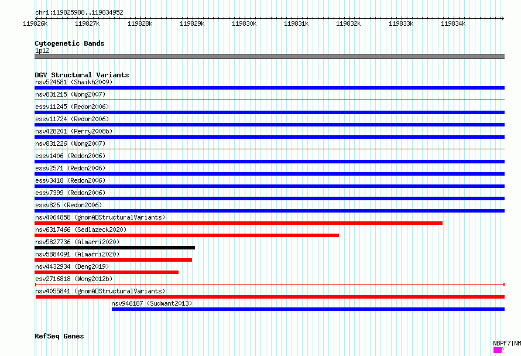Image resolution: width=521 pixels, height=356 pixels.
Task: Select the blue bar for essv826
Action: (269, 211)
